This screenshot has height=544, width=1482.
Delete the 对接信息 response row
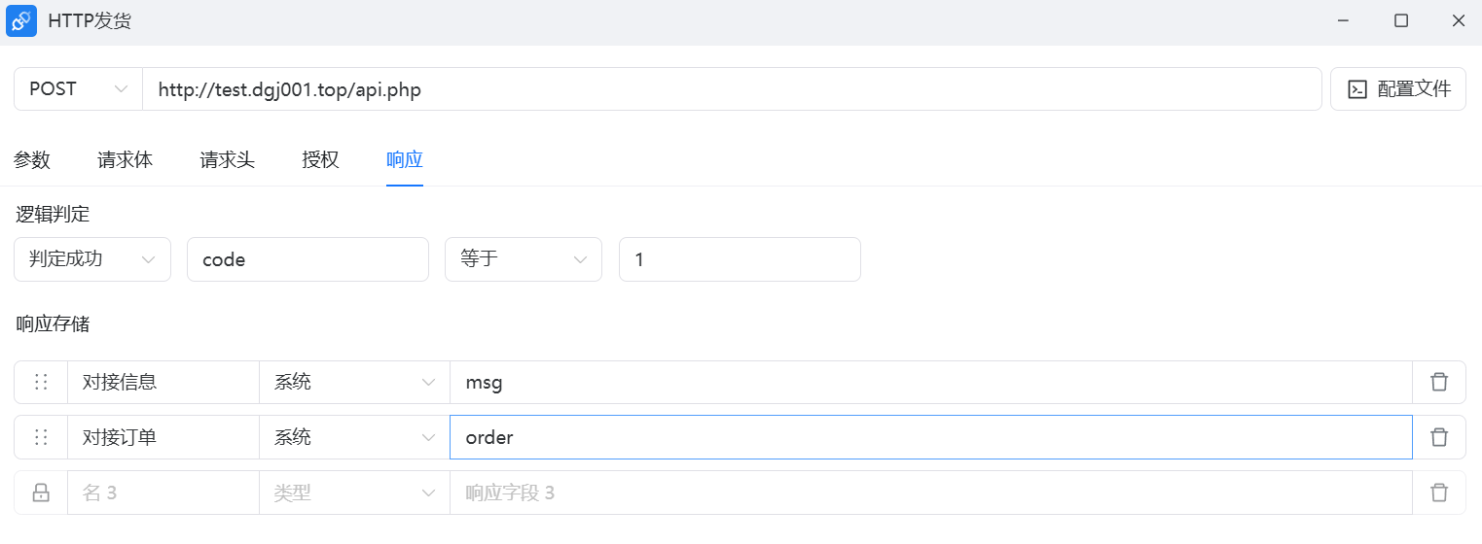[1438, 382]
